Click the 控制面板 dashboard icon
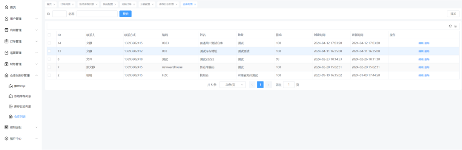 pos(7,127)
